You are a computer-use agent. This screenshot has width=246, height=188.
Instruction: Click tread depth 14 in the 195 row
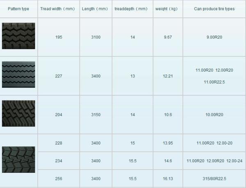(132, 37)
